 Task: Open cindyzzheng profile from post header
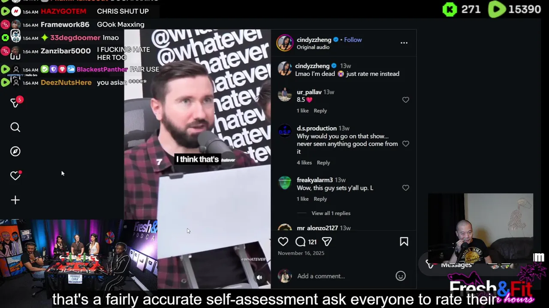313,40
